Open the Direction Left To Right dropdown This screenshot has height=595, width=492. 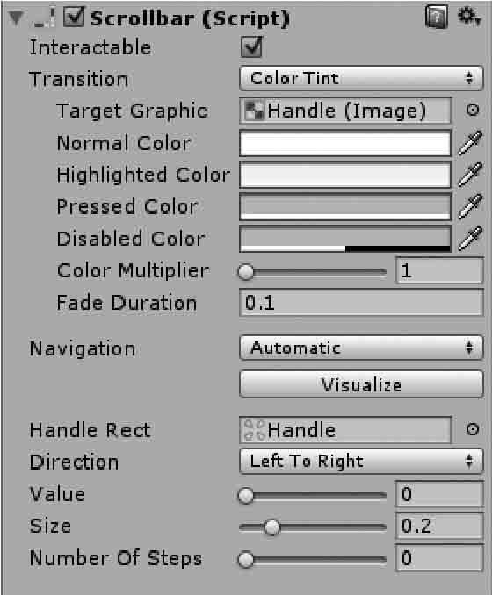361,461
